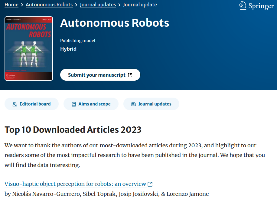Click the large Autonomous Robots title link
This screenshot has height=201, width=277.
[115, 23]
